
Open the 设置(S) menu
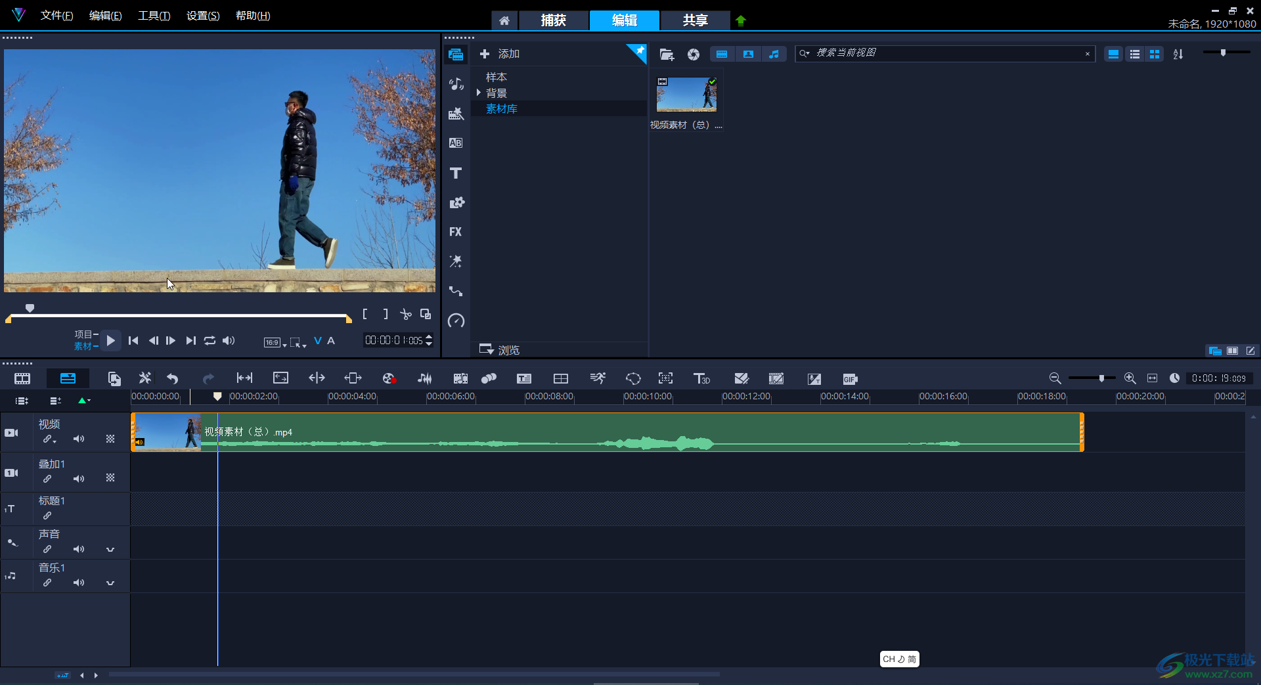click(x=203, y=15)
